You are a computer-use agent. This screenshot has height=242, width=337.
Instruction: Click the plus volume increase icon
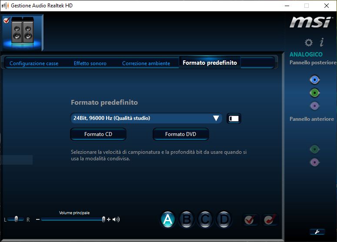pyautogui.click(x=109, y=219)
